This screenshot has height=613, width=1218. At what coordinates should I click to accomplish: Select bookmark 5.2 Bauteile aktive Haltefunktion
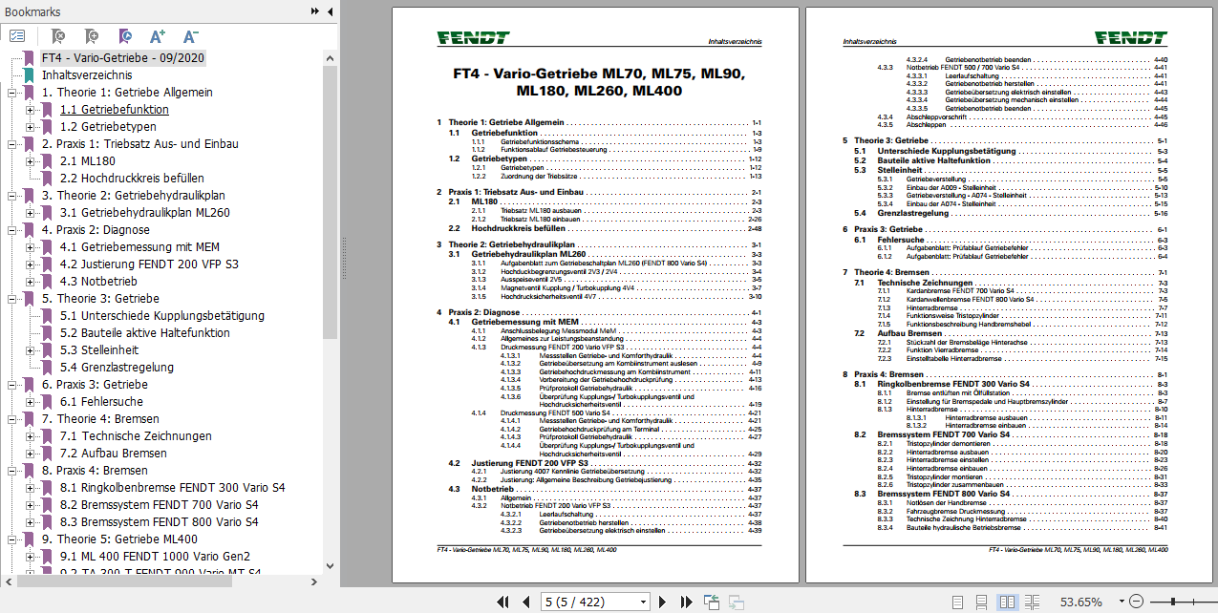pyautogui.click(x=145, y=333)
